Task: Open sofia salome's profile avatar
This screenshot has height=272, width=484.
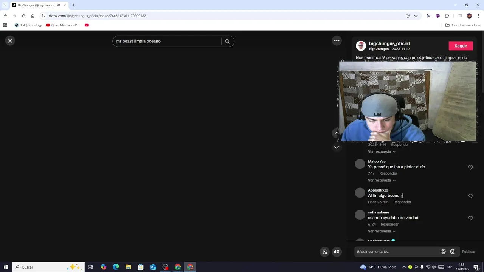Action: [x=360, y=215]
